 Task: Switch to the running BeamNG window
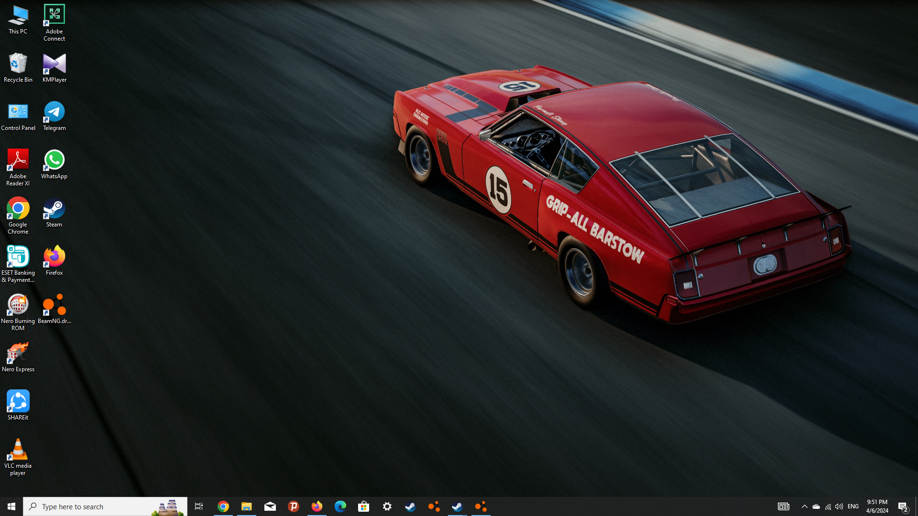481,506
